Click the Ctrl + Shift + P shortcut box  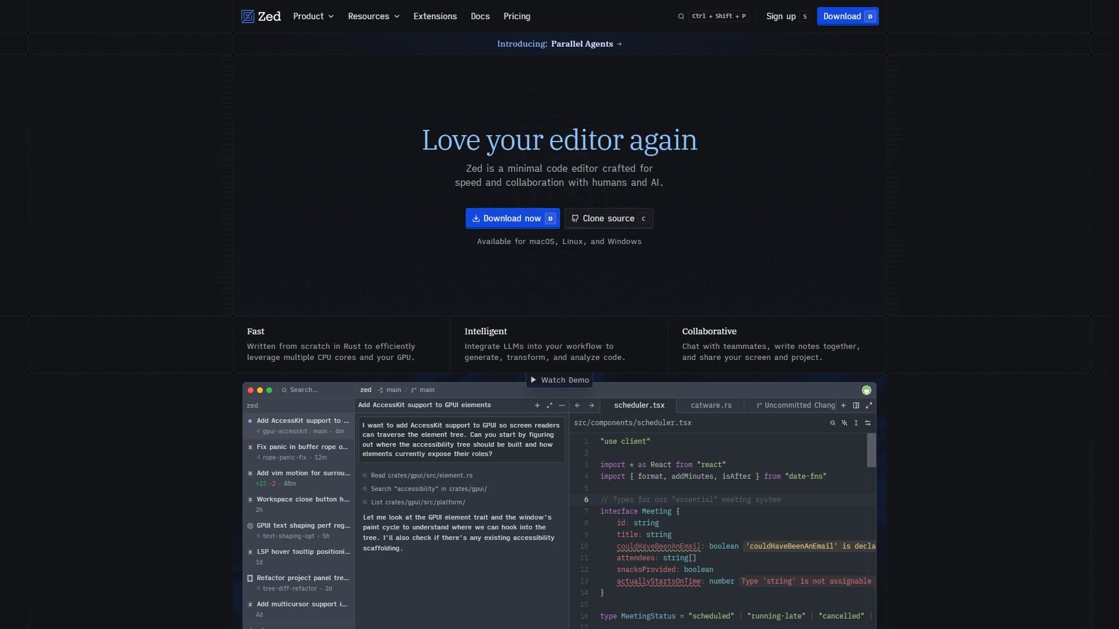(719, 16)
